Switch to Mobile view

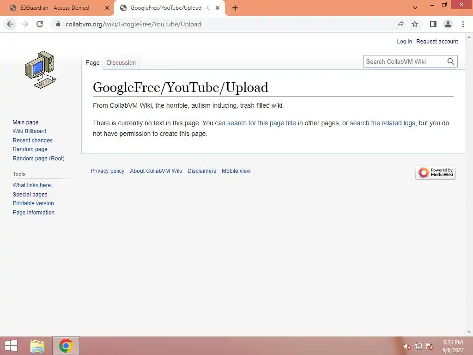pos(236,171)
